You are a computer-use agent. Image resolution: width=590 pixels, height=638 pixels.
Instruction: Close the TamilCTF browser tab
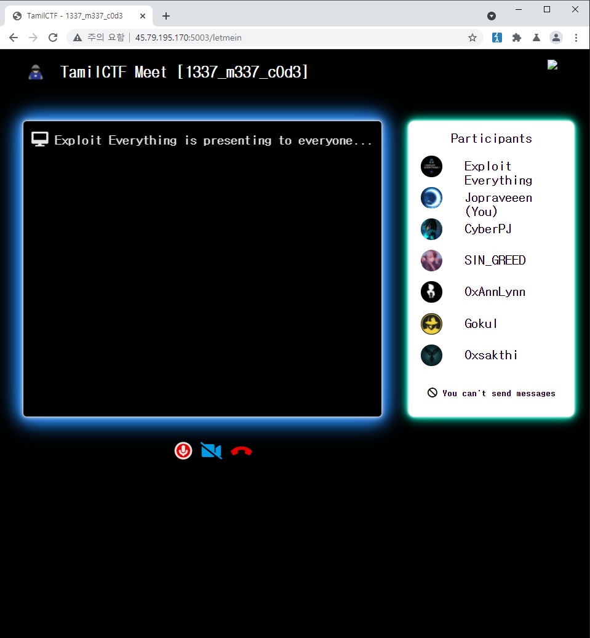[143, 16]
